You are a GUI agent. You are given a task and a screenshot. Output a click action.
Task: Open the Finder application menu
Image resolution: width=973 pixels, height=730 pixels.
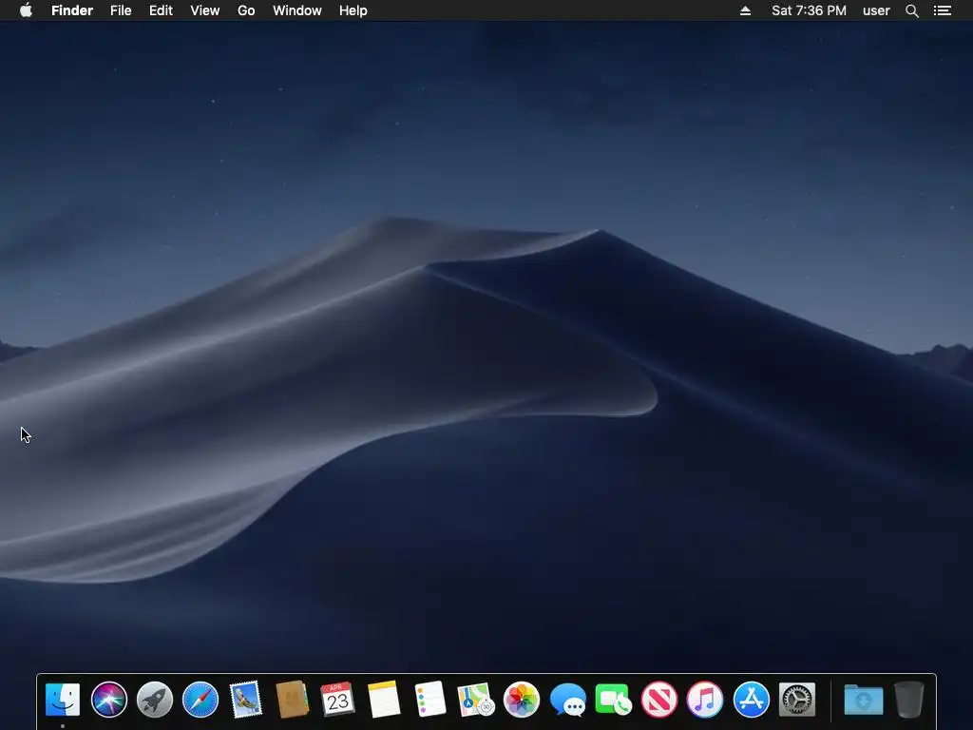pyautogui.click(x=72, y=10)
